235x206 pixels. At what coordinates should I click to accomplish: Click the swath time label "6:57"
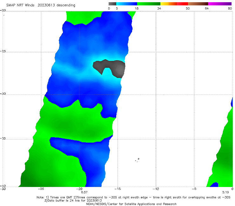pyautogui.click(x=84, y=192)
